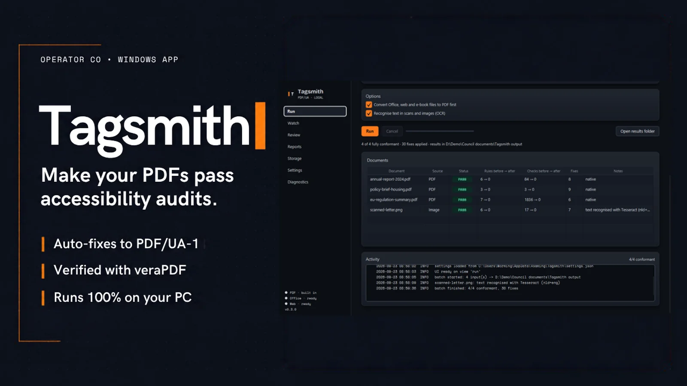Open the Run view in sidebar

point(315,112)
